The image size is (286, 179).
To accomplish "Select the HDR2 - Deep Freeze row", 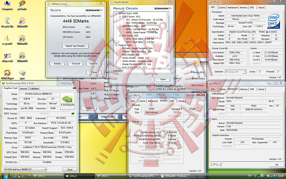I will [142, 32].
